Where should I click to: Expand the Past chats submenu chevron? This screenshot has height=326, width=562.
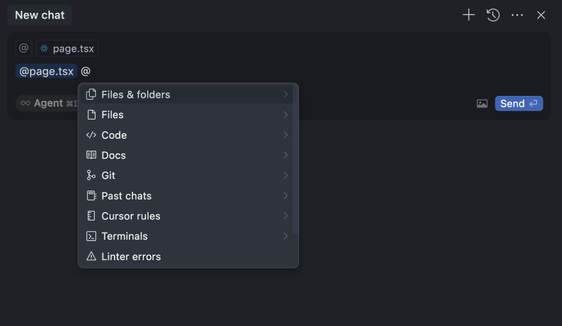285,196
